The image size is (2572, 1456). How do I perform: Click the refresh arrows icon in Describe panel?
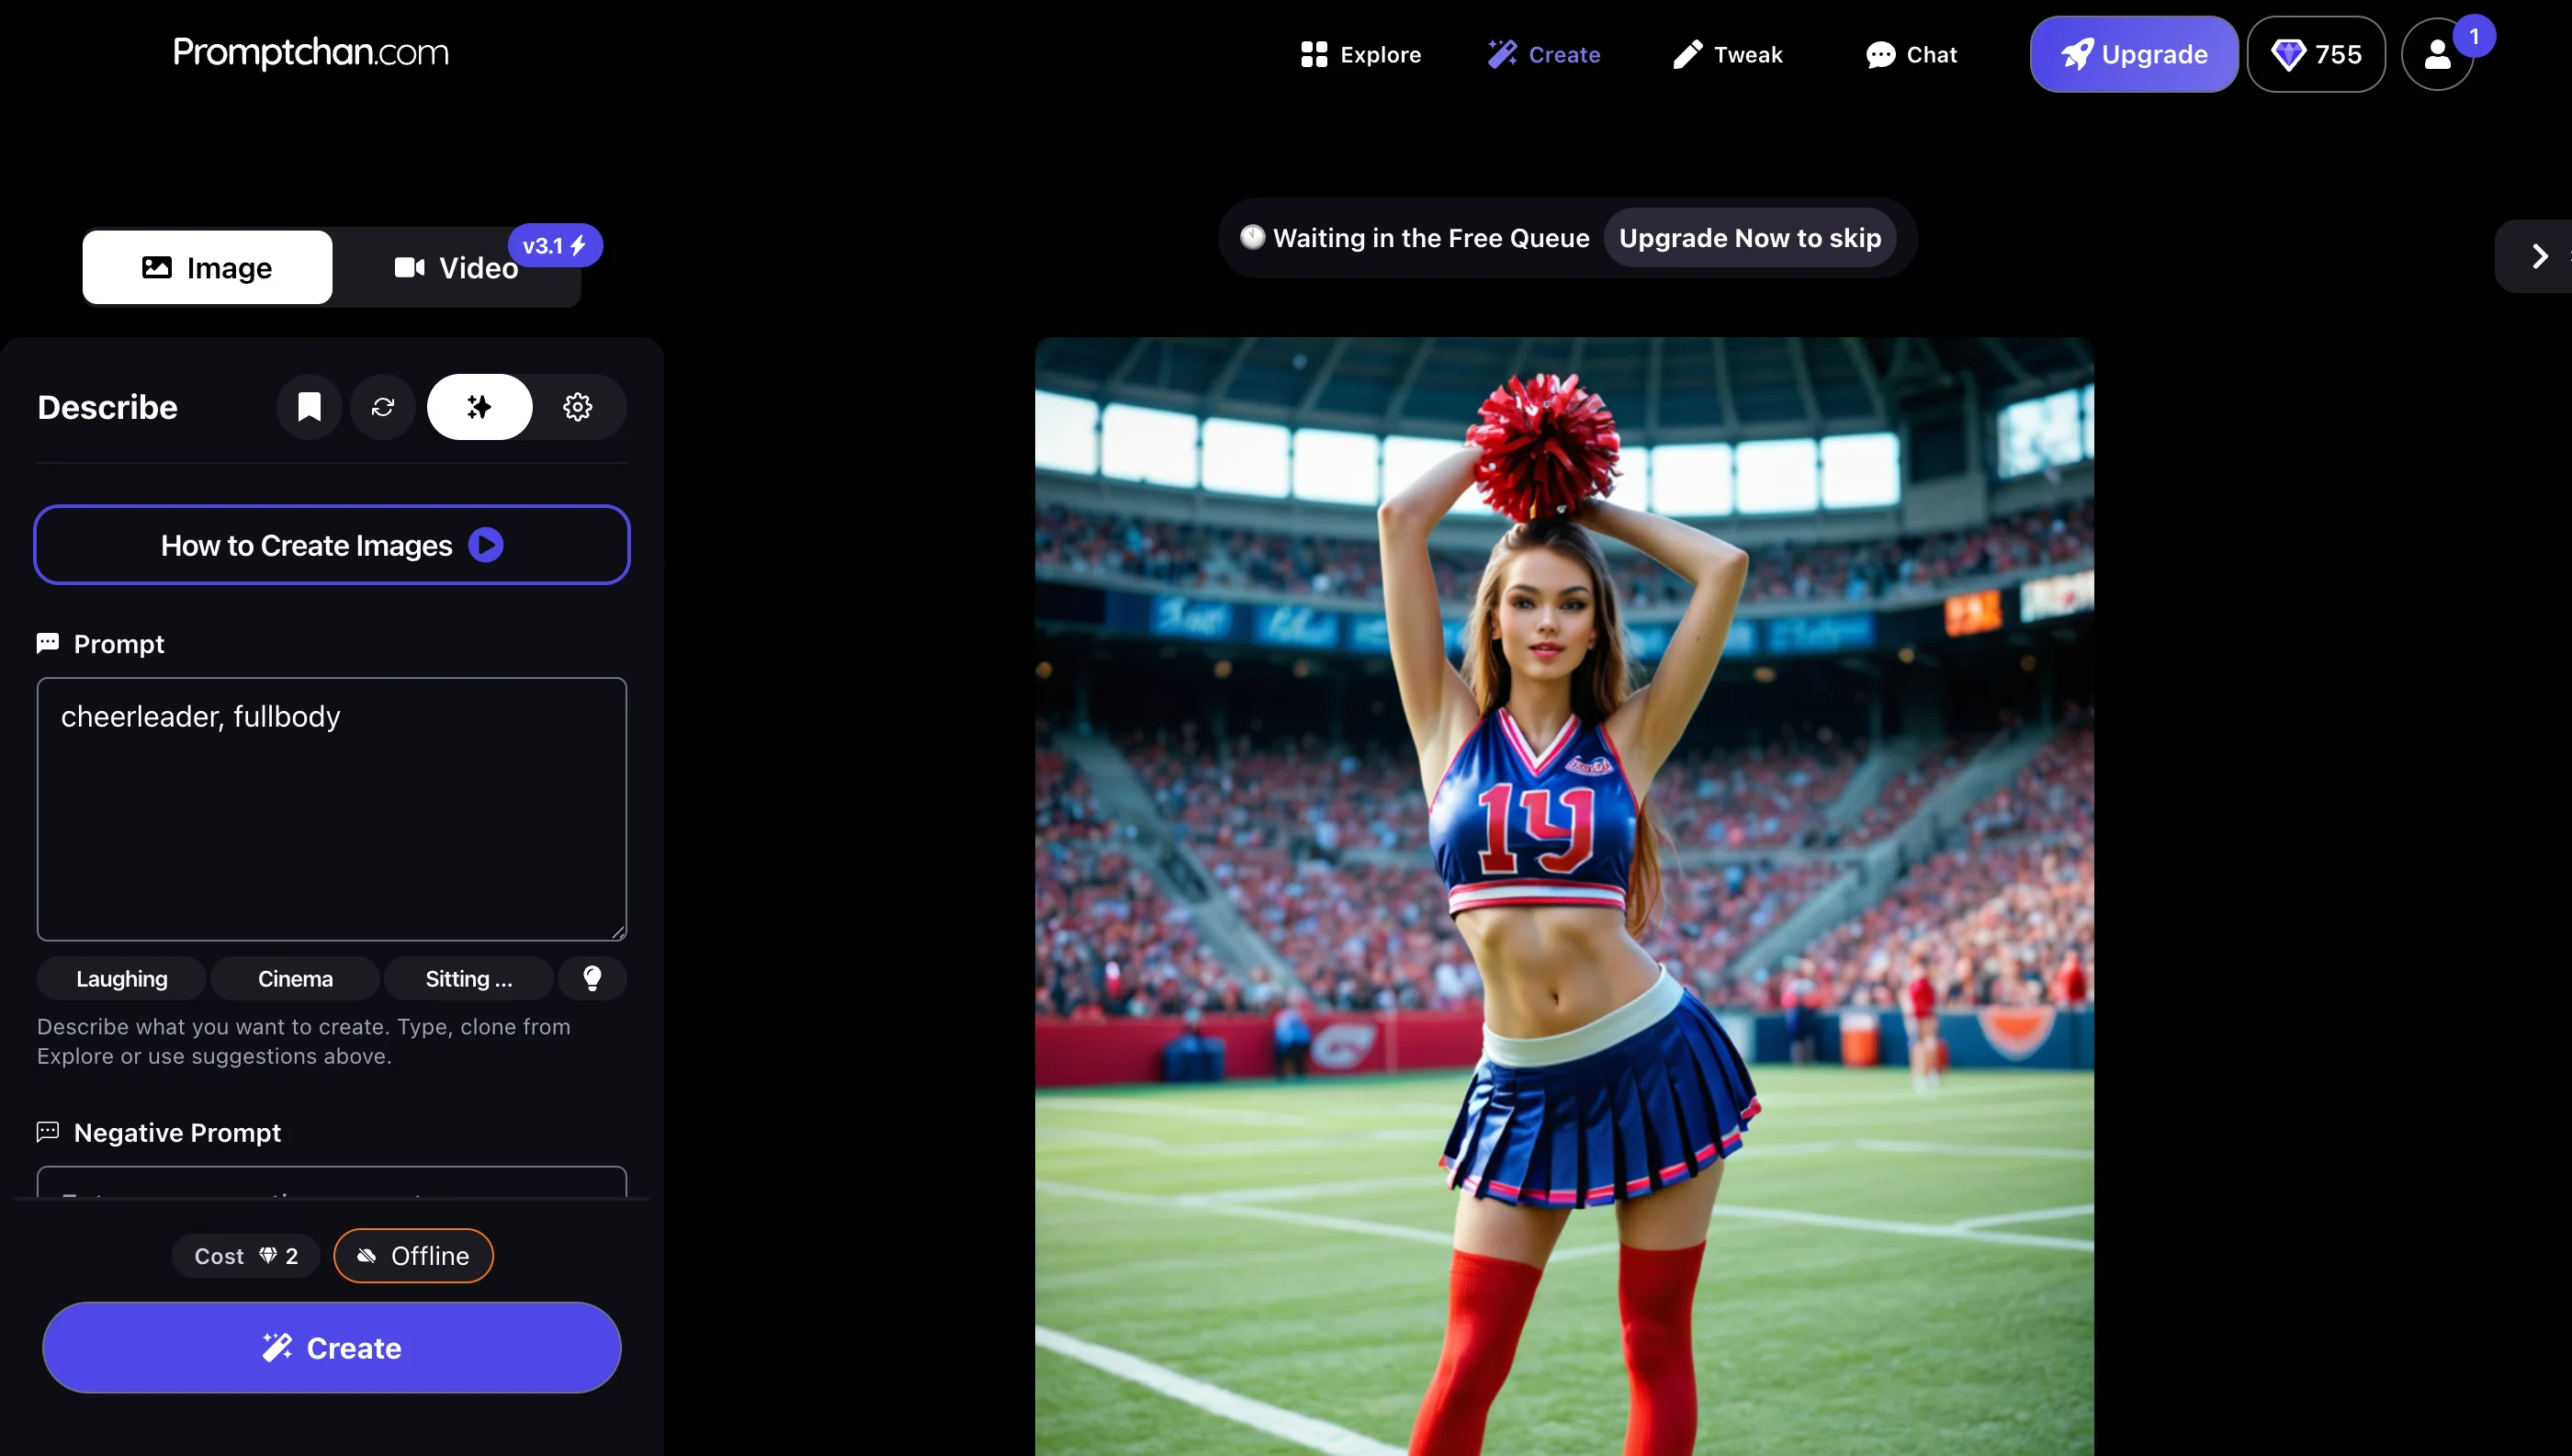tap(383, 407)
